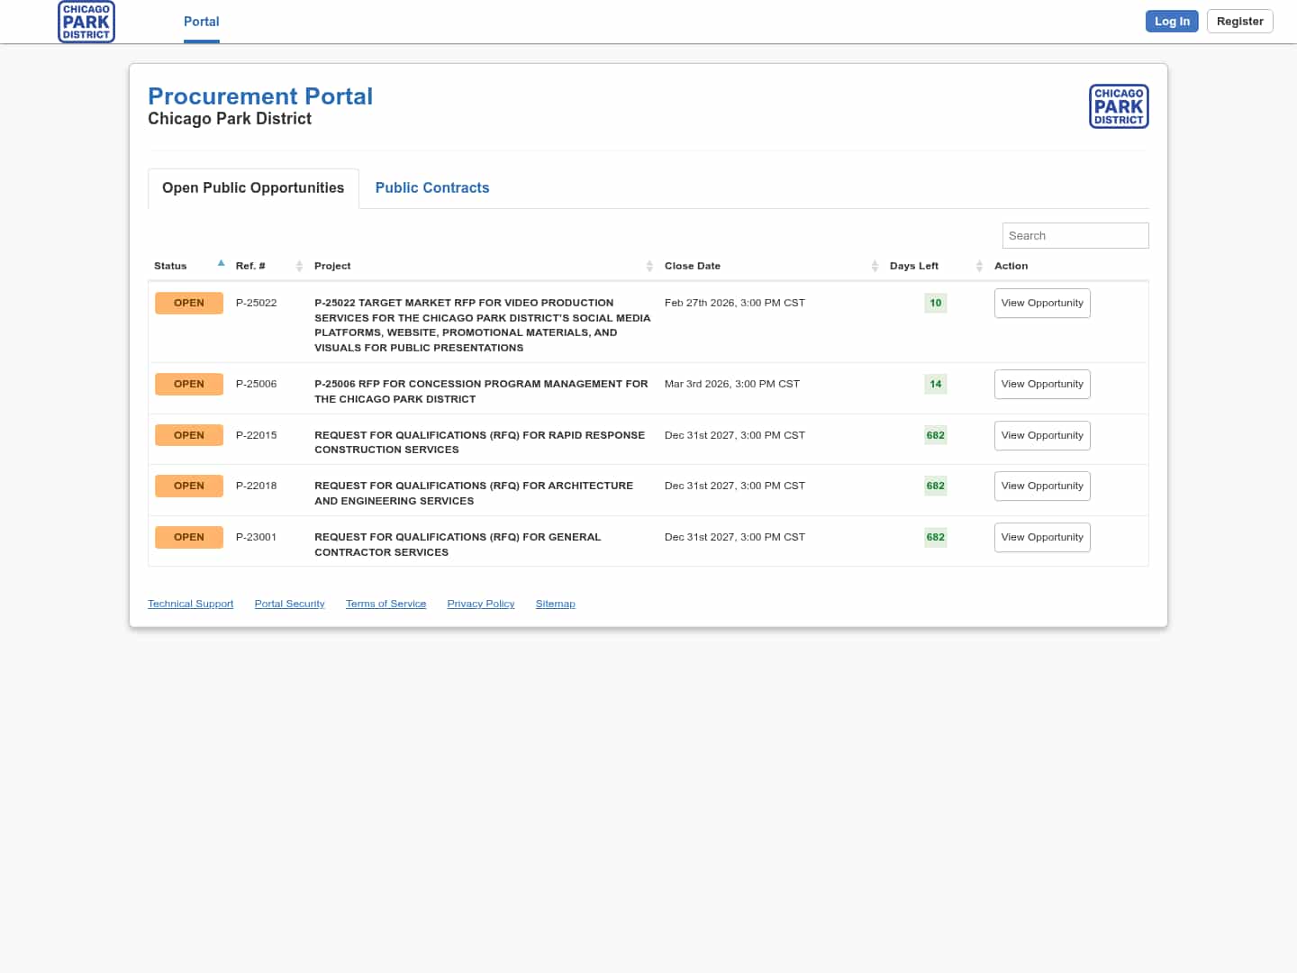
Task: View Opportunity for P-23001 general contractor
Action: click(1042, 538)
